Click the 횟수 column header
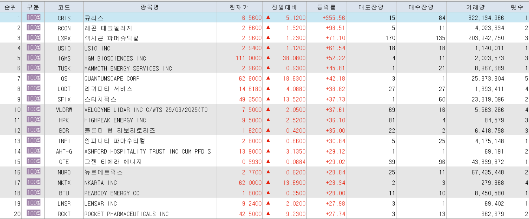The image size is (529, 219). (x=517, y=7)
